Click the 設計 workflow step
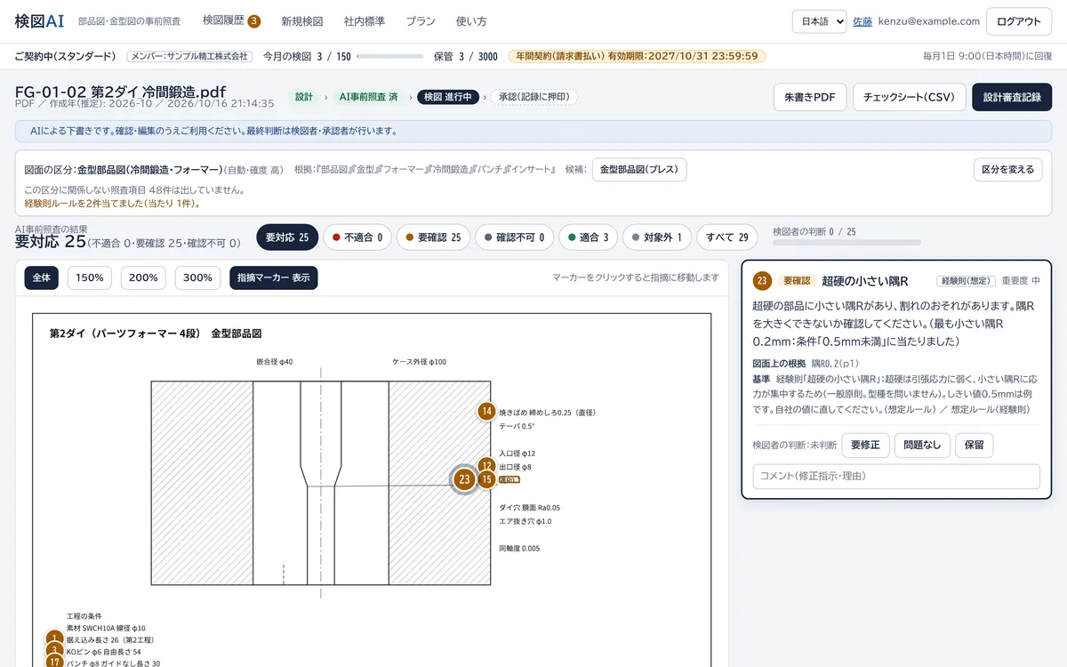Image resolution: width=1067 pixels, height=667 pixels. 304,97
